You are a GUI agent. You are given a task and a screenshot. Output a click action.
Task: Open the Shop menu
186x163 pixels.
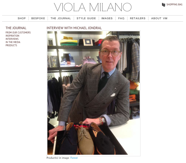click(22, 18)
